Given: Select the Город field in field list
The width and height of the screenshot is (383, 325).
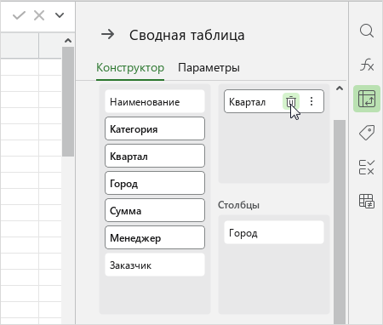Looking at the screenshot, I should point(155,183).
